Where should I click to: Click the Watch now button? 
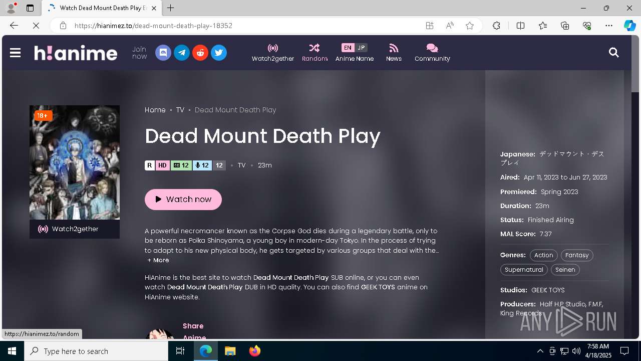(183, 199)
